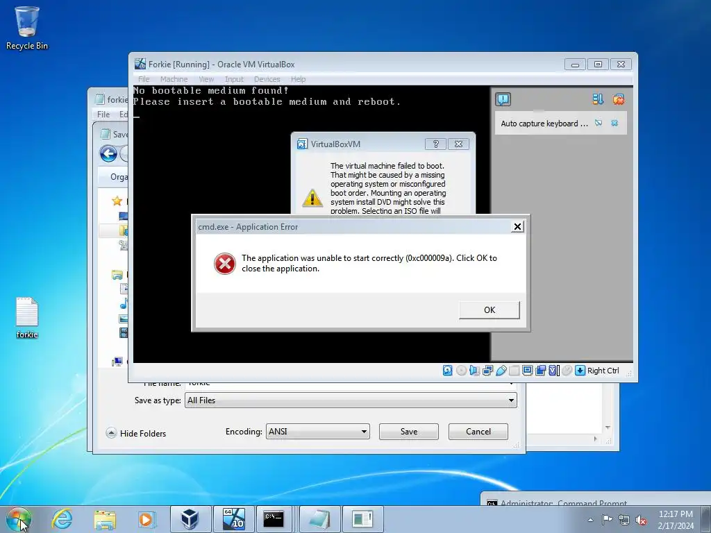Open the File menu in VirtualBox window
Screen dimensions: 711x533
[144, 79]
